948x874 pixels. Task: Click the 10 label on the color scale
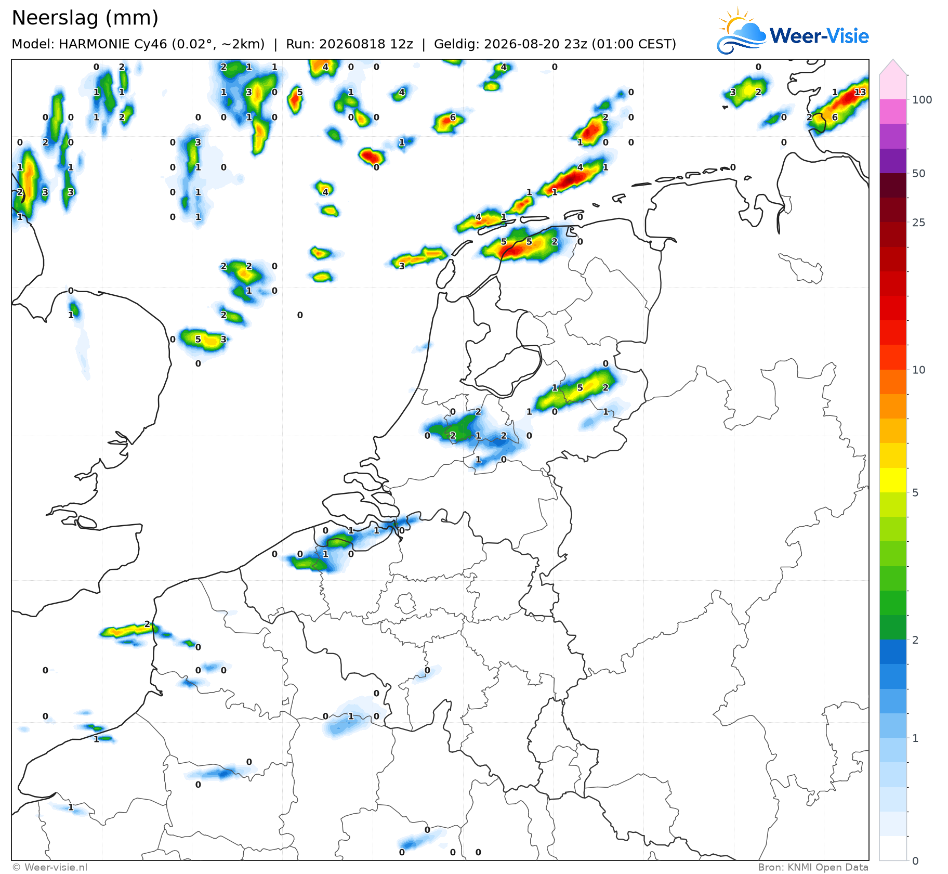coord(919,370)
